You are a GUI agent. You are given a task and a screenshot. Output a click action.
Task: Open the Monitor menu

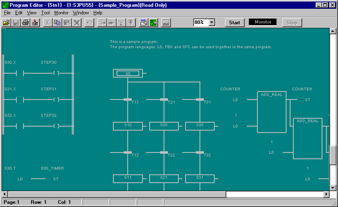(61, 13)
